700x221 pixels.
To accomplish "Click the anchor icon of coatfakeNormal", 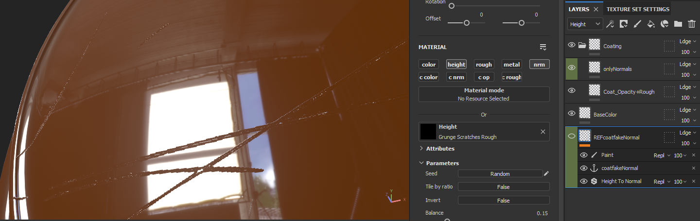I will pos(594,168).
